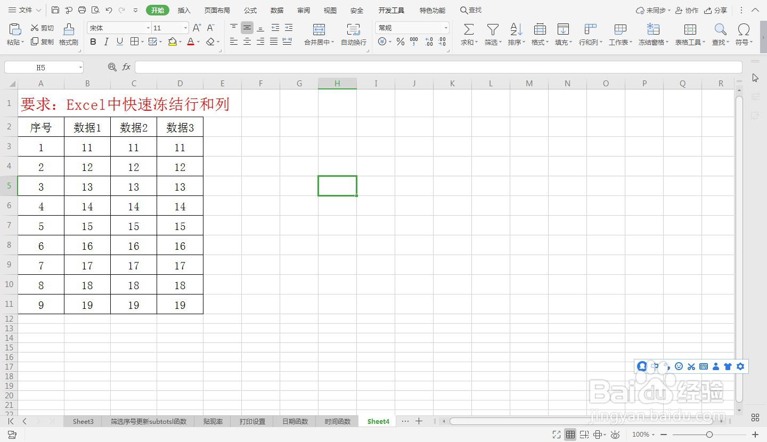Click the 求和 sum sigma icon
The height and width of the screenshot is (442, 767).
tap(469, 29)
